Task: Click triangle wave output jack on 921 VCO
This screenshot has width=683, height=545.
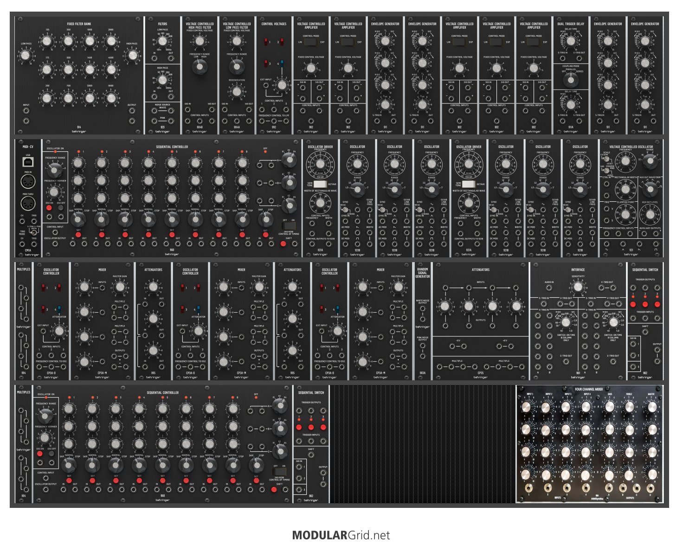Action: pyautogui.click(x=623, y=244)
